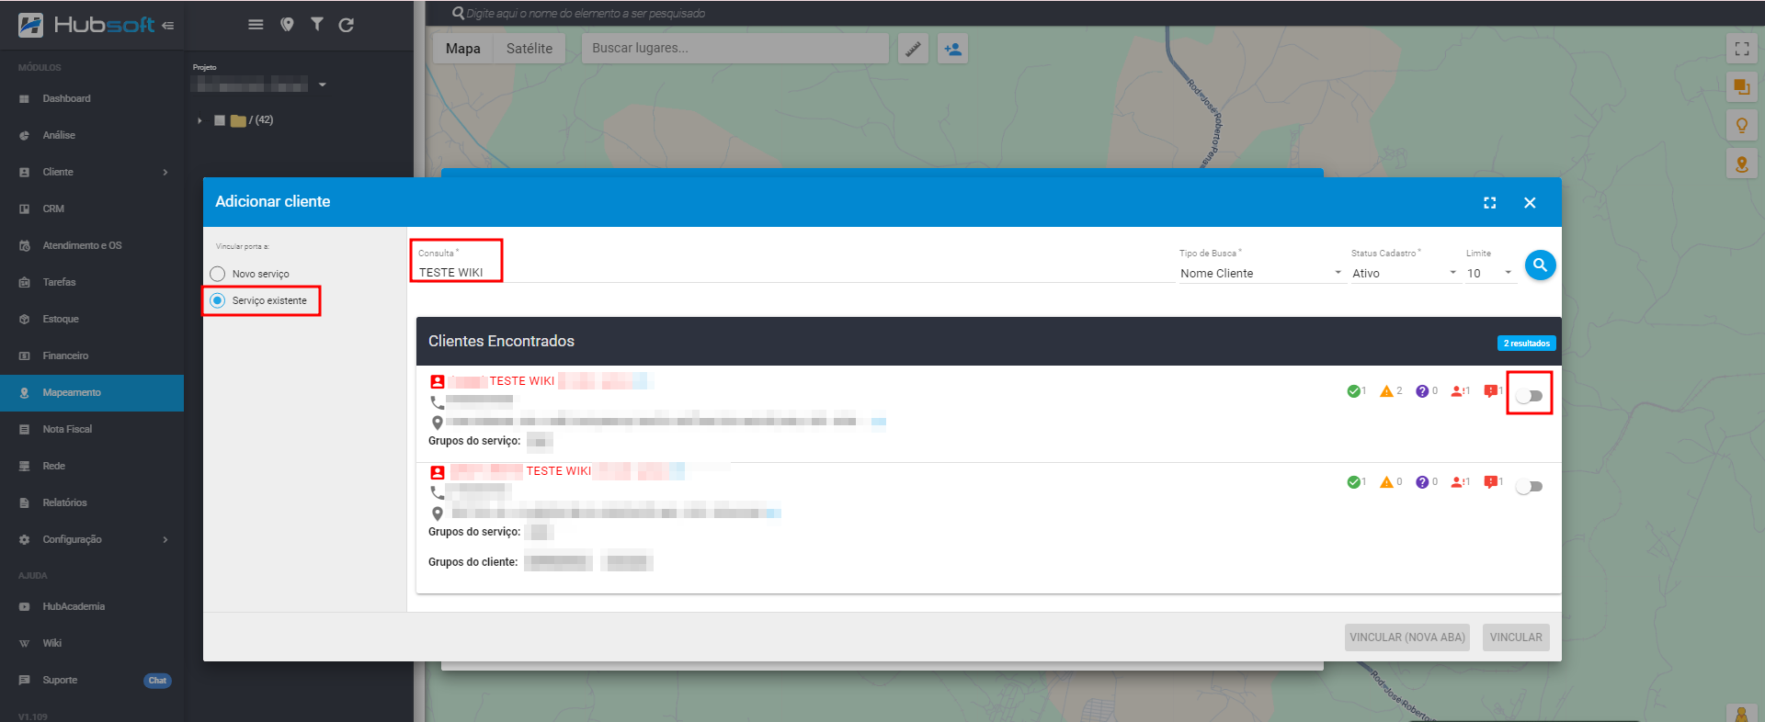
Task: Switch map view to Satélite
Action: [x=529, y=49]
